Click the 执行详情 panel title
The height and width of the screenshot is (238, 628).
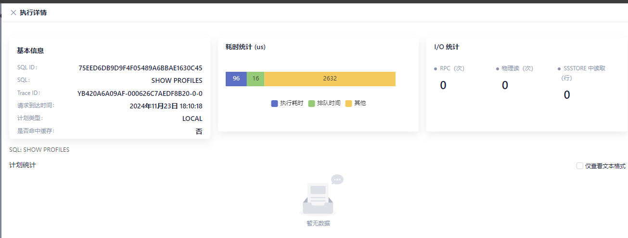pyautogui.click(x=33, y=13)
